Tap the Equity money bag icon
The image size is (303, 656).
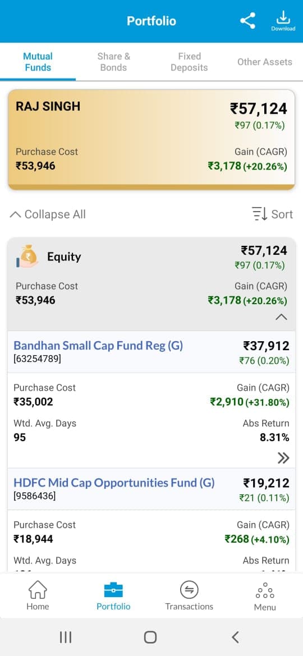coord(27,256)
